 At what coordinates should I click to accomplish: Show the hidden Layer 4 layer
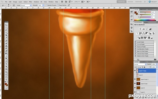[x=135, y=75]
